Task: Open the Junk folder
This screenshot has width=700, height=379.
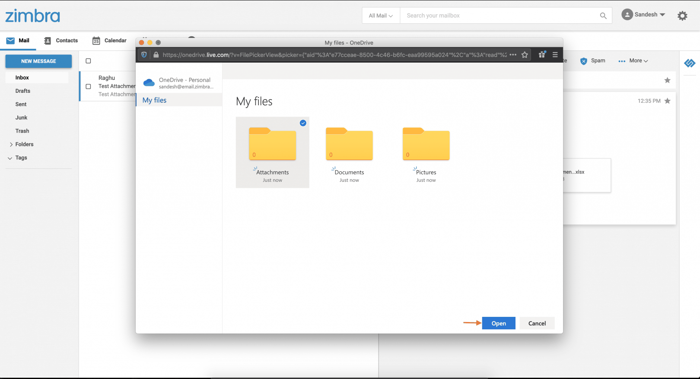Action: pos(21,118)
